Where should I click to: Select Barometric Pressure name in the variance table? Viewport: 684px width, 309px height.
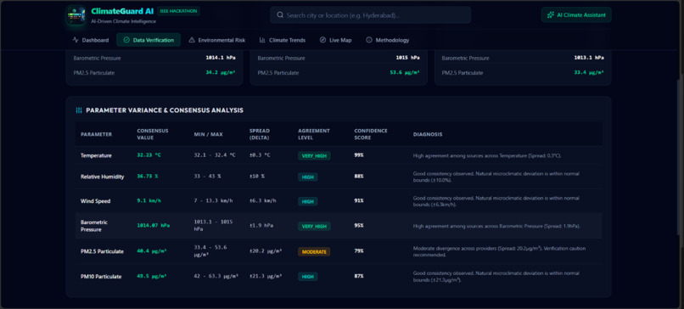(94, 226)
